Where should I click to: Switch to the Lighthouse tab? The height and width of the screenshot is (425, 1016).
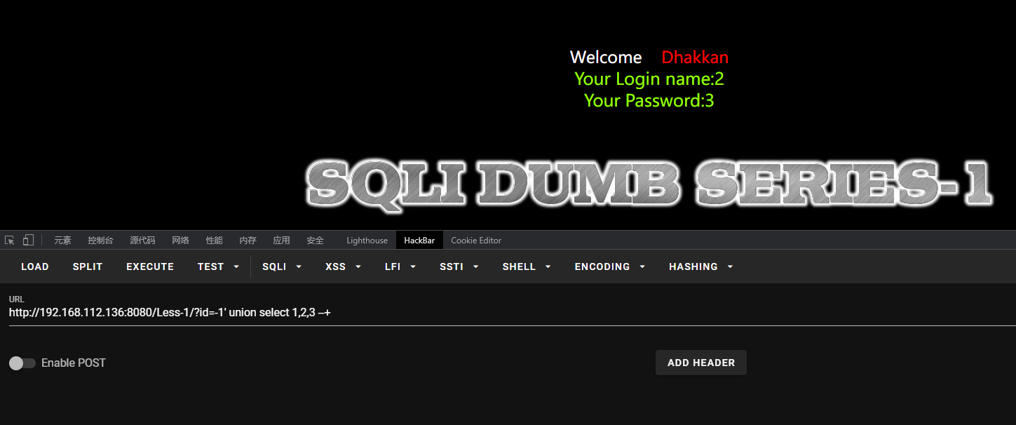tap(367, 240)
